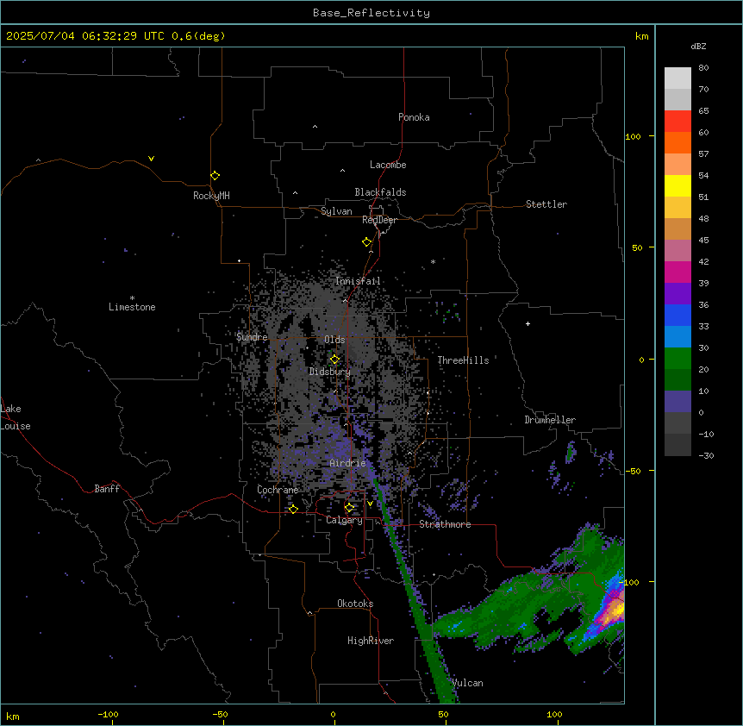Click the white plus marker north of Drumheller

[528, 323]
